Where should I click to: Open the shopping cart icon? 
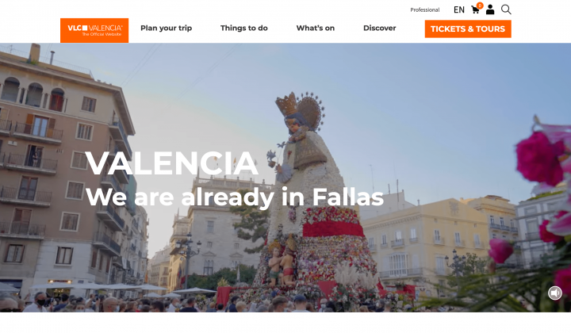coord(475,10)
